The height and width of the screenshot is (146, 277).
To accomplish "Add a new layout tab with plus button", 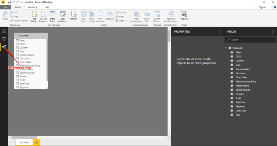I will pyautogui.click(x=37, y=142).
